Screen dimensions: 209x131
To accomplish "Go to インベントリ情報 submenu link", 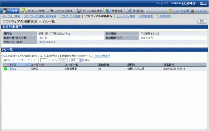I will point(11,16).
